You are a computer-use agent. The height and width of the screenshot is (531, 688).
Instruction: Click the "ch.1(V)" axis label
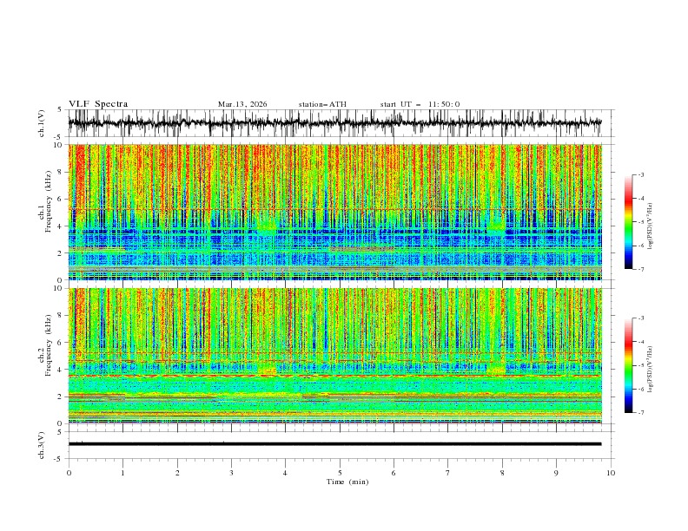click(42, 123)
